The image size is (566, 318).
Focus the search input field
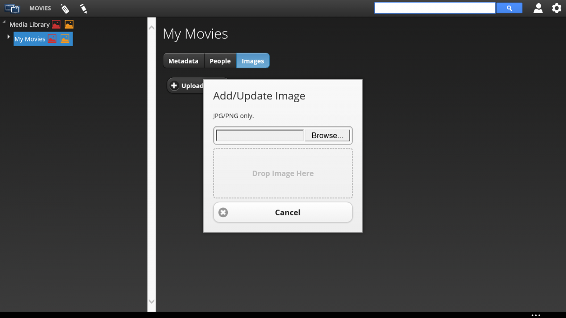(434, 8)
